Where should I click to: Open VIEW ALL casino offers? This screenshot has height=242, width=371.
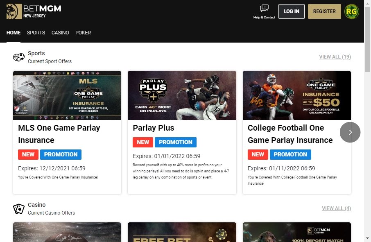[x=337, y=208]
